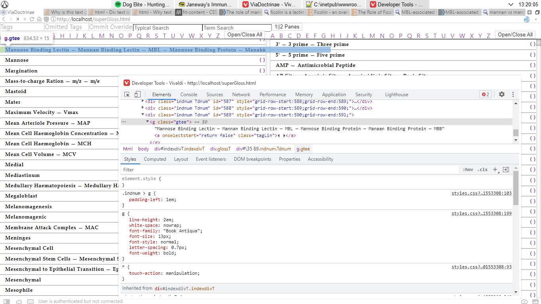The height and width of the screenshot is (304, 541).
Task: Toggle the ( ) marker on the Mannose row
Action: (x=262, y=60)
